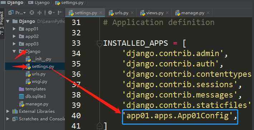Select wsgi.py in project tree
Image resolution: width=254 pixels, height=130 pixels.
click(39, 81)
